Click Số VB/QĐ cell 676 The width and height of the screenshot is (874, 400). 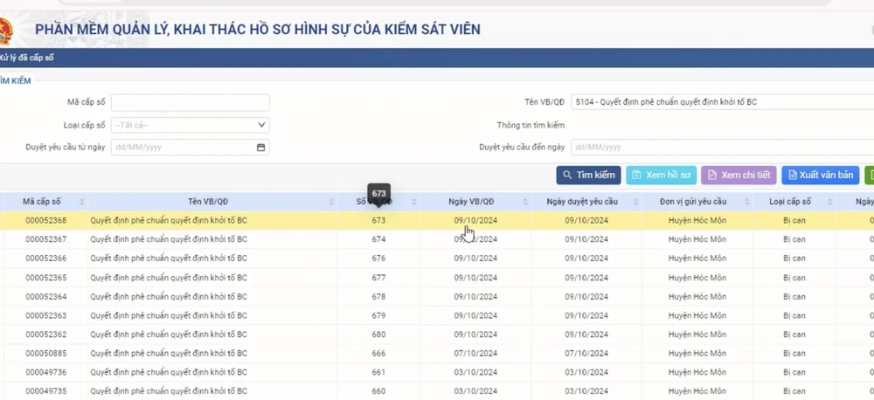[378, 259]
